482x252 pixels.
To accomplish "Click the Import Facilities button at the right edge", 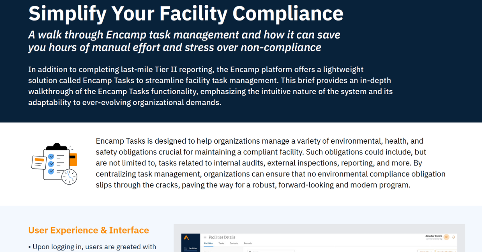I will (x=446, y=251).
